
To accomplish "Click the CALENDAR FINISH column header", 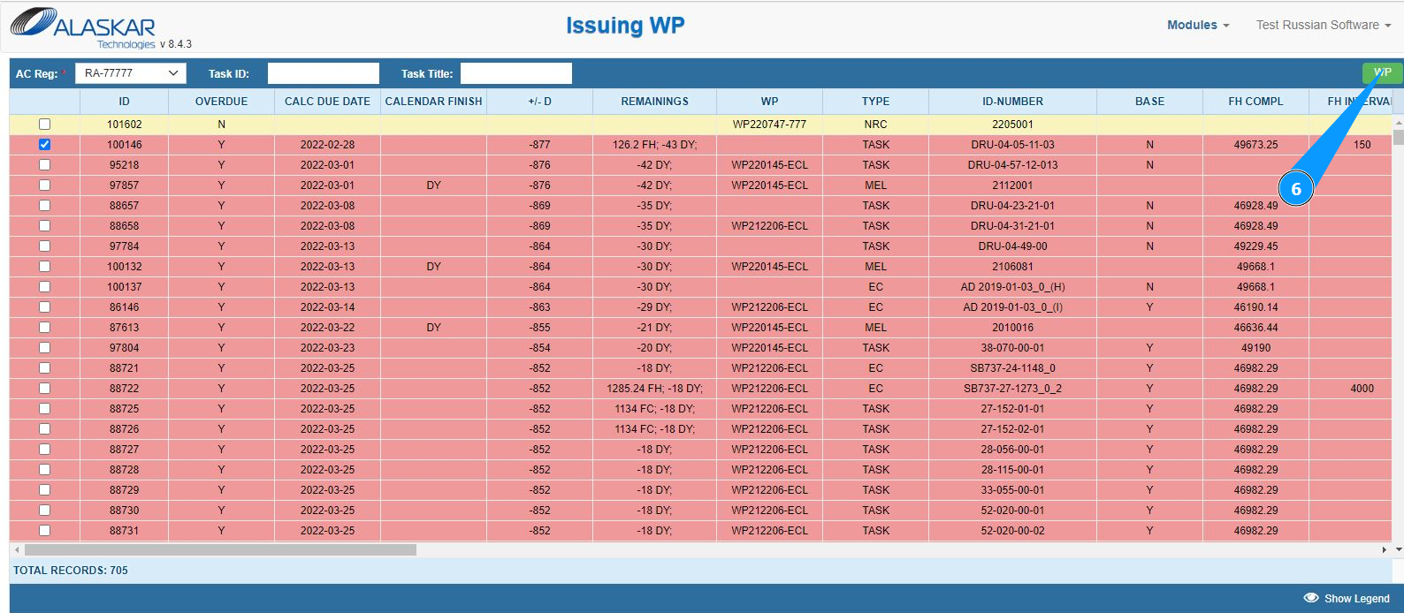I will click(434, 102).
